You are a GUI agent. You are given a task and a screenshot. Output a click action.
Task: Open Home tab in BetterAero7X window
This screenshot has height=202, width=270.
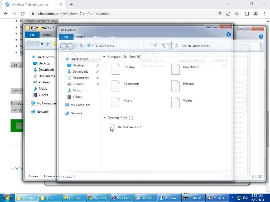click(47, 35)
